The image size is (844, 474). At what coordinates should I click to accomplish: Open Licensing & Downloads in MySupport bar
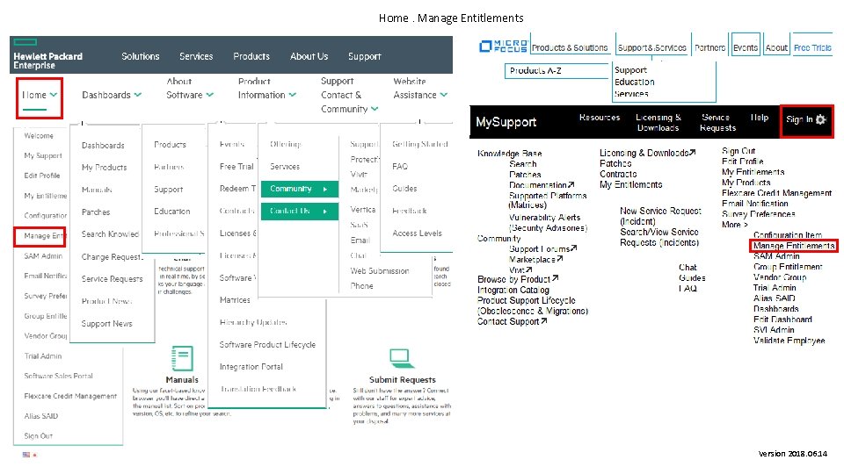(658, 123)
